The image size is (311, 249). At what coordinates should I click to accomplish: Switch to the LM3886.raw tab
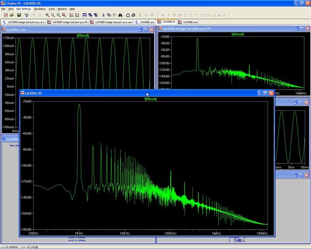[188, 22]
